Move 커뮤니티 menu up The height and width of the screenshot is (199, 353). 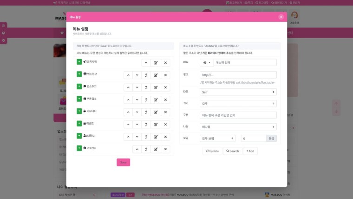(128, 112)
